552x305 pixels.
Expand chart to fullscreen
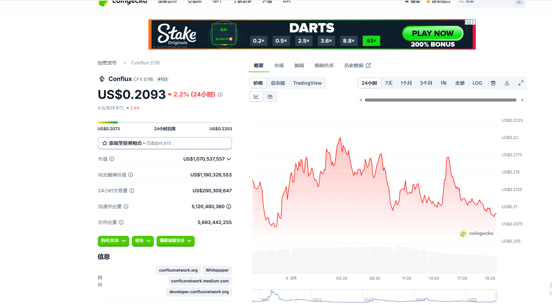click(x=521, y=83)
